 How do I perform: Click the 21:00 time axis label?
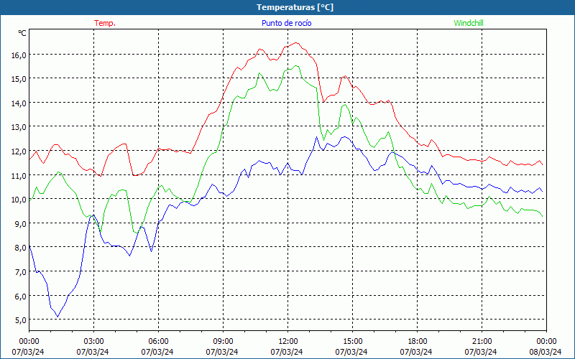(482, 342)
